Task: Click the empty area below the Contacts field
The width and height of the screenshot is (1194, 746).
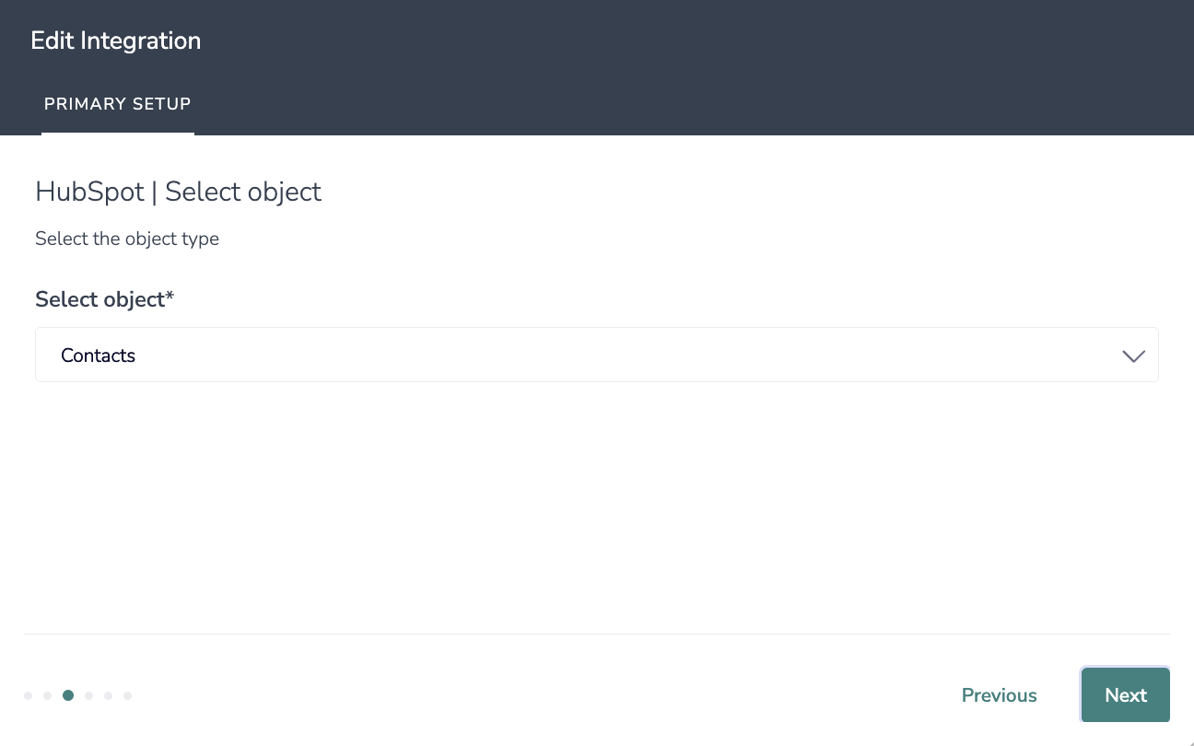Action: click(597, 507)
